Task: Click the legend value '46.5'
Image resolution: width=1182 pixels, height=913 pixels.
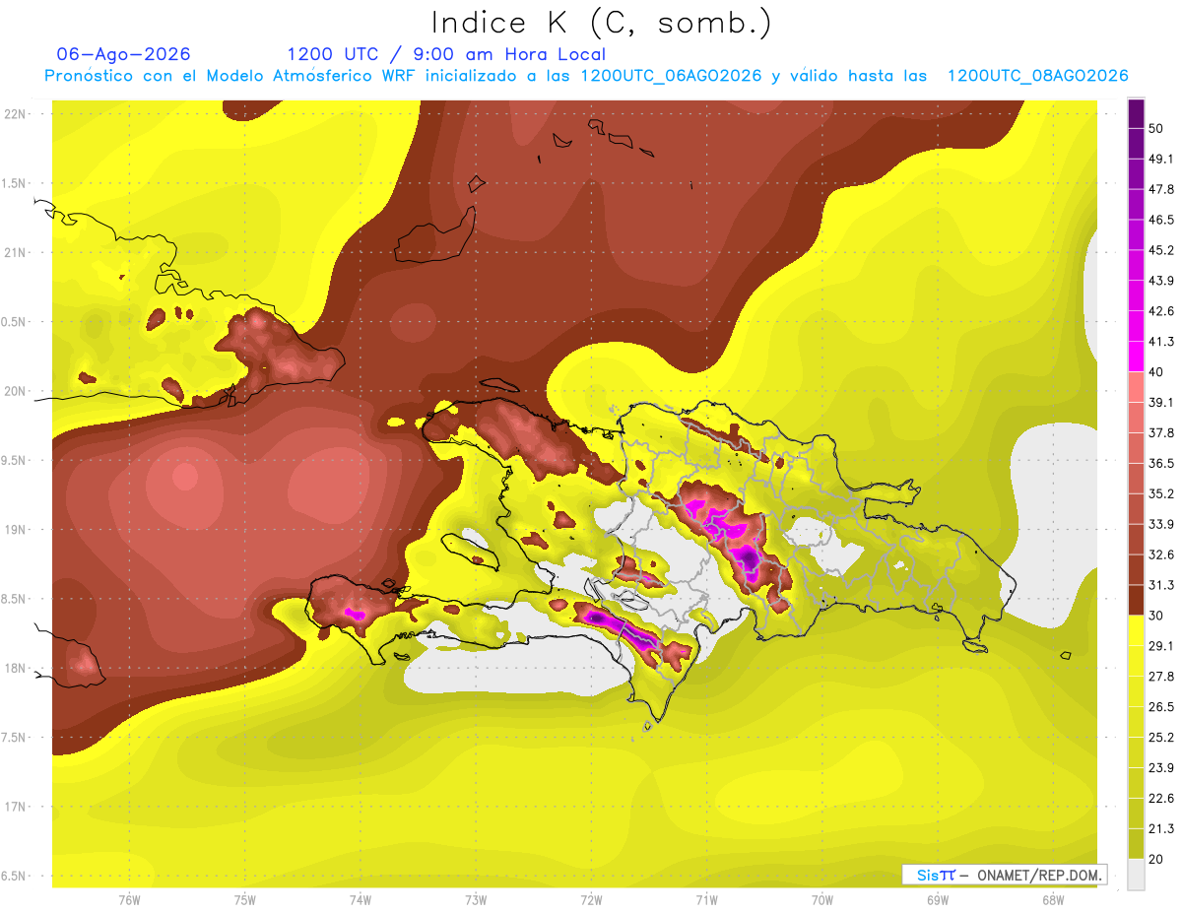Action: pos(1161,220)
